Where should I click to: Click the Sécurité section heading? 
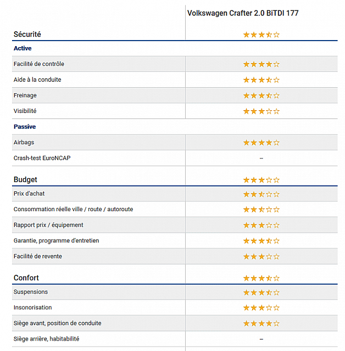[x=27, y=35]
